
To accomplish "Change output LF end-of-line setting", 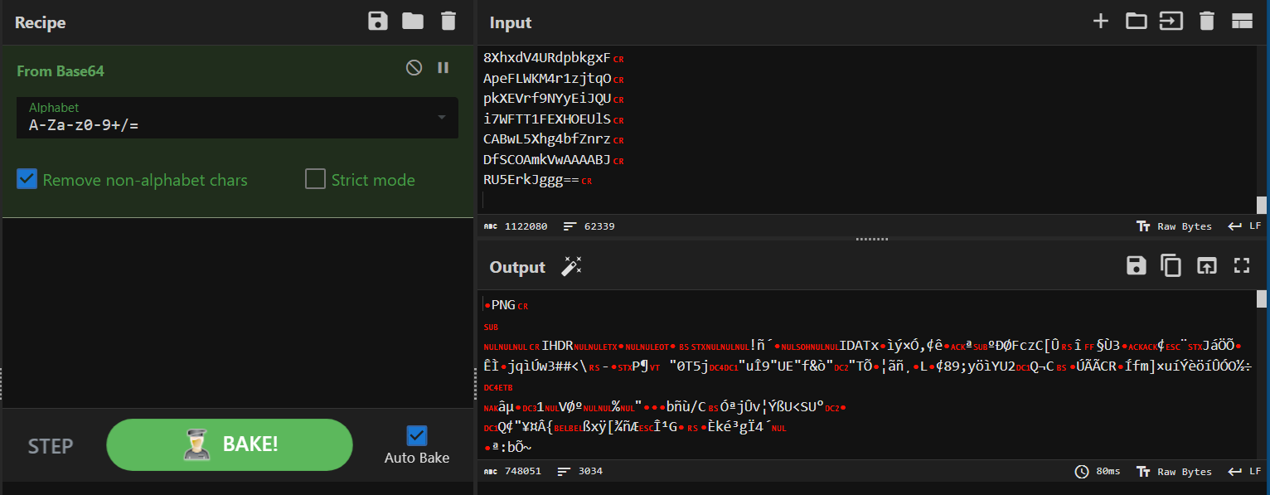I will (x=1244, y=471).
